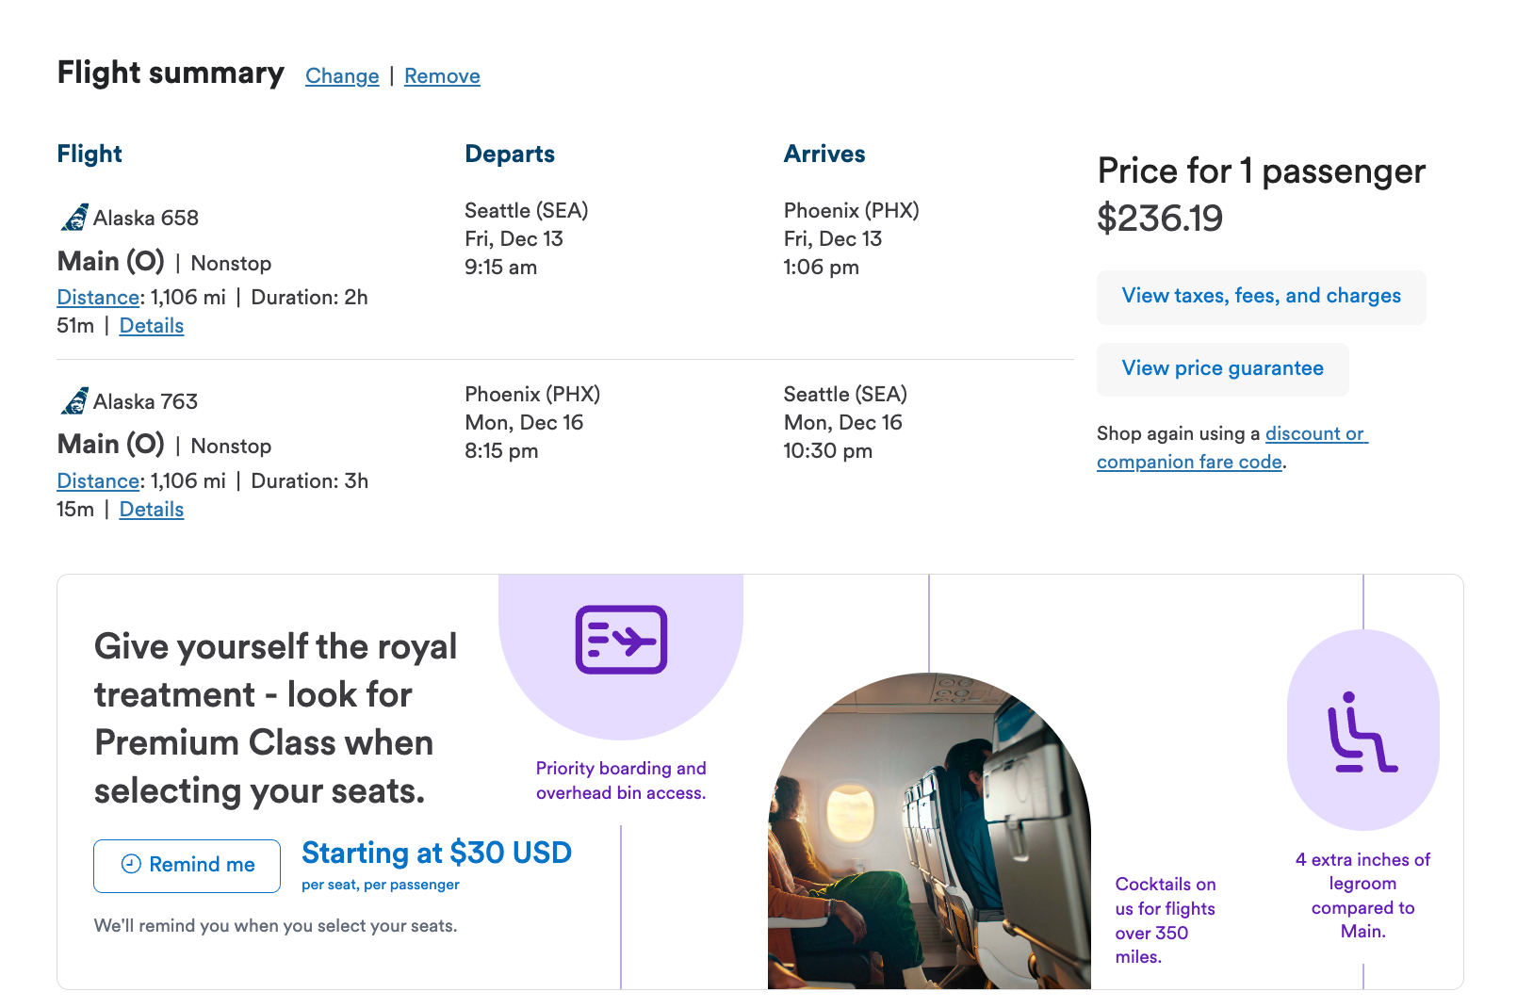Remove the flight using Remove link
The height and width of the screenshot is (1008, 1517).
(x=442, y=76)
